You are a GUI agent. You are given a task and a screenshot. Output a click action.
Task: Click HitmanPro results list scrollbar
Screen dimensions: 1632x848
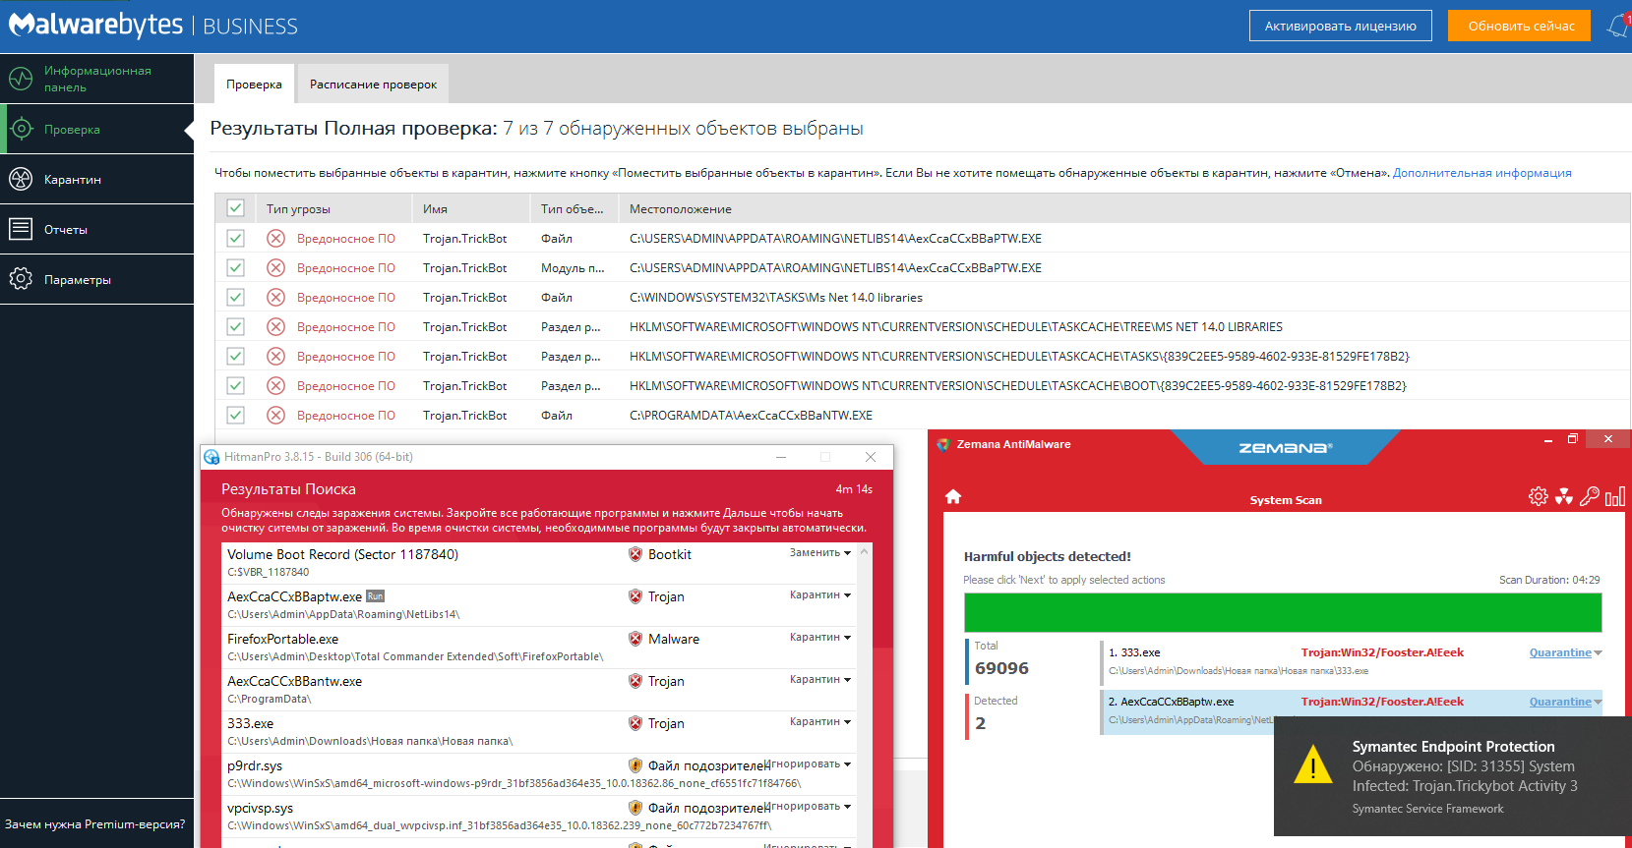865,695
